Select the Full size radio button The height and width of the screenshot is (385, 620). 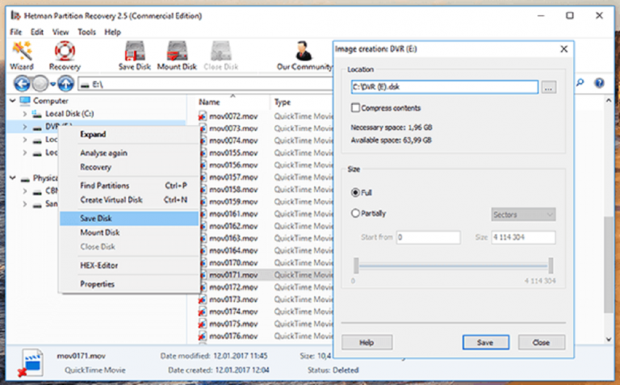tap(355, 192)
